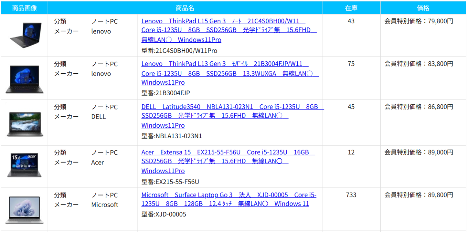Click the Microsoft maker name

pos(105,205)
